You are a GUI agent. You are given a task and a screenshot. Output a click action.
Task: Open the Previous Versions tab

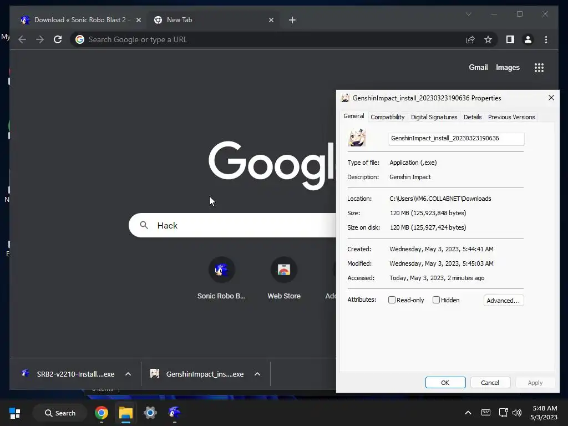(511, 117)
